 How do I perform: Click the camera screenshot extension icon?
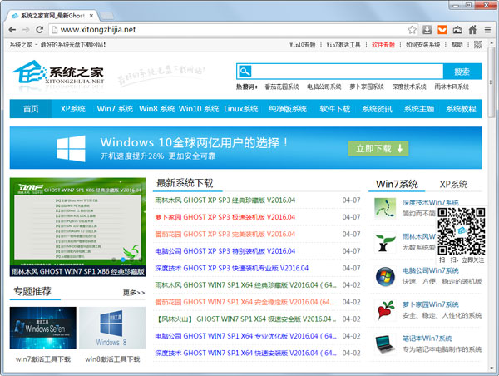(457, 30)
